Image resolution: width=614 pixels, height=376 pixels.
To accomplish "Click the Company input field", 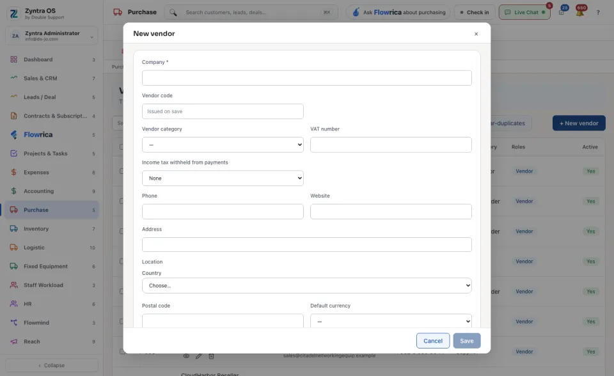I will click(x=307, y=78).
